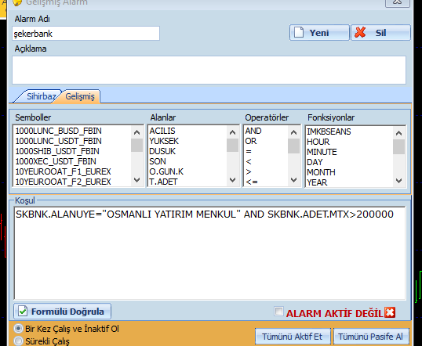
Task: Switch to the Sihirbaz tab
Action: [40, 96]
